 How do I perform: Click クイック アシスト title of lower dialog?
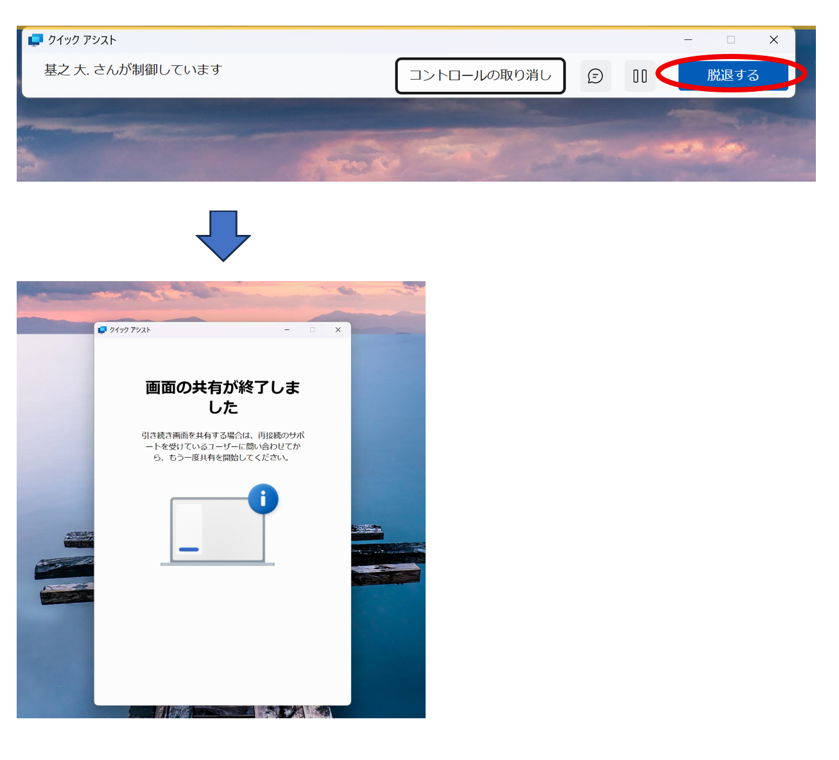pyautogui.click(x=130, y=330)
